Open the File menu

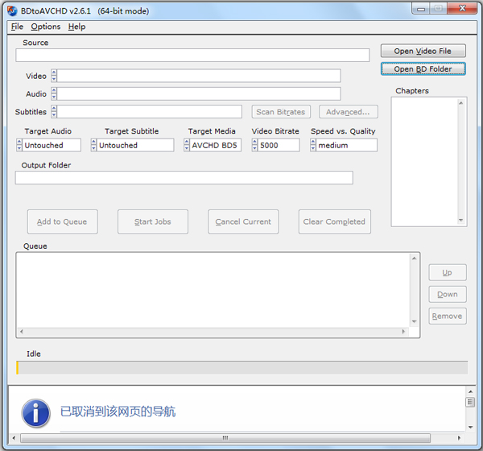[x=17, y=27]
